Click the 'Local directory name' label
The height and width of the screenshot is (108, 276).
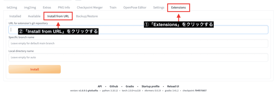pyautogui.click(x=21, y=51)
